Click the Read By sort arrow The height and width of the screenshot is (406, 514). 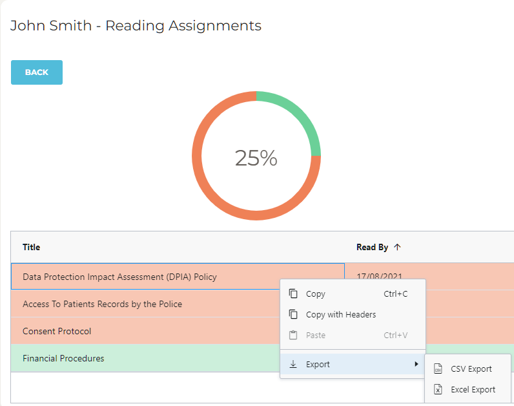click(397, 247)
